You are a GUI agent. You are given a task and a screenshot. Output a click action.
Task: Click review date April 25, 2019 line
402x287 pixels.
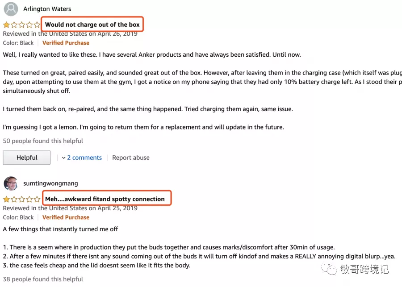click(70, 208)
